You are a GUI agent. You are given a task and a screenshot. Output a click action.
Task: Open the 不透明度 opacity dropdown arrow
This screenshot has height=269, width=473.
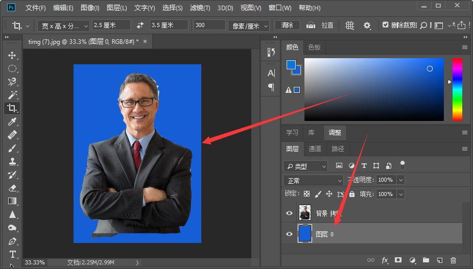(401, 180)
